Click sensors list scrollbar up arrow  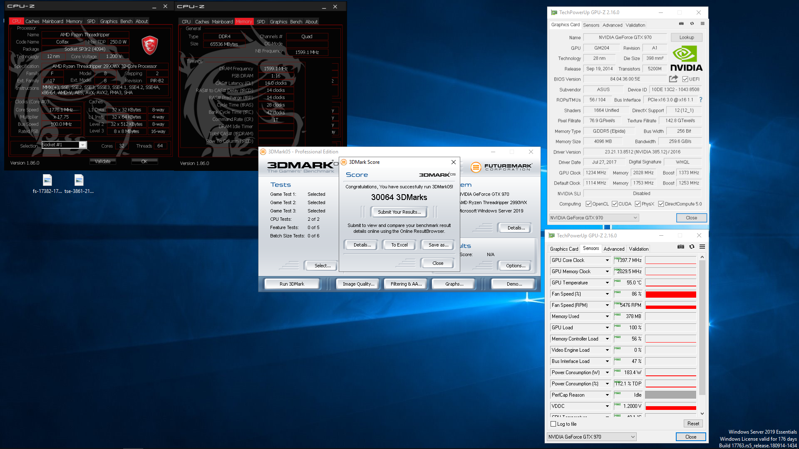[702, 257]
